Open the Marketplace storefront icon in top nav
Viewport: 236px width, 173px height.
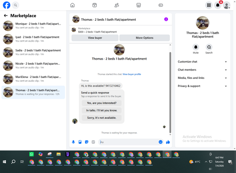coord(139,5)
